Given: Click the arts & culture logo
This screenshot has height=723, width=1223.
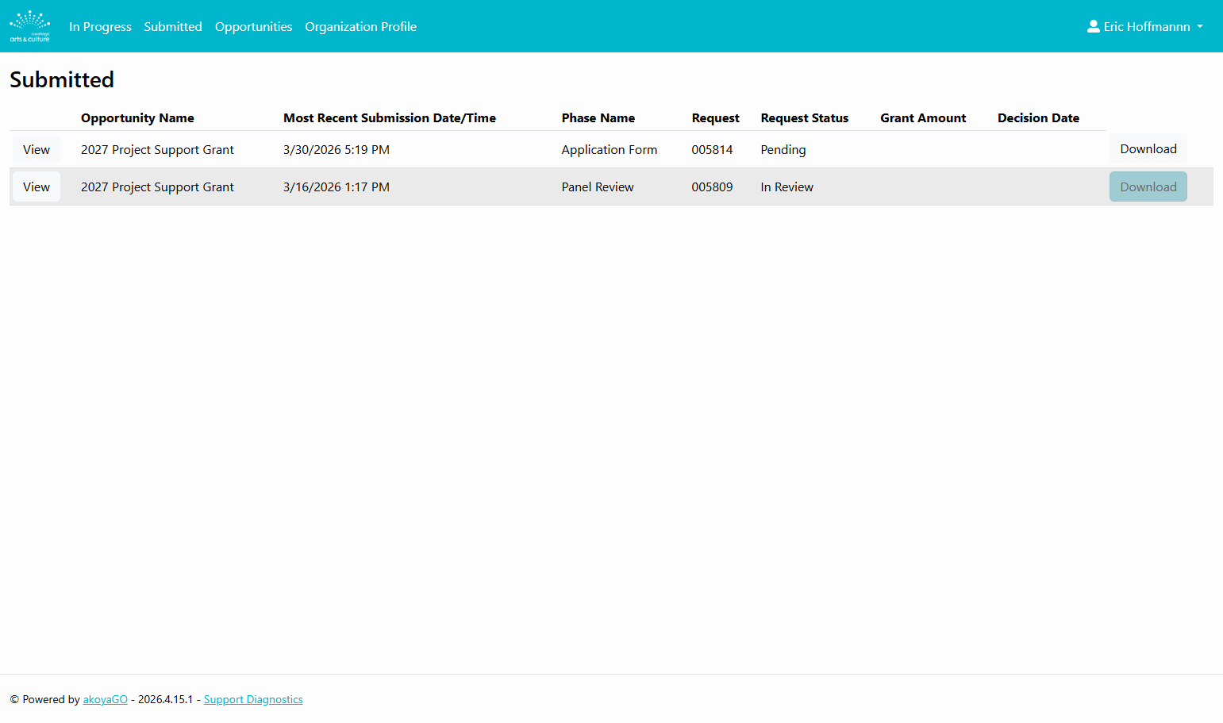Looking at the screenshot, I should pos(30,26).
